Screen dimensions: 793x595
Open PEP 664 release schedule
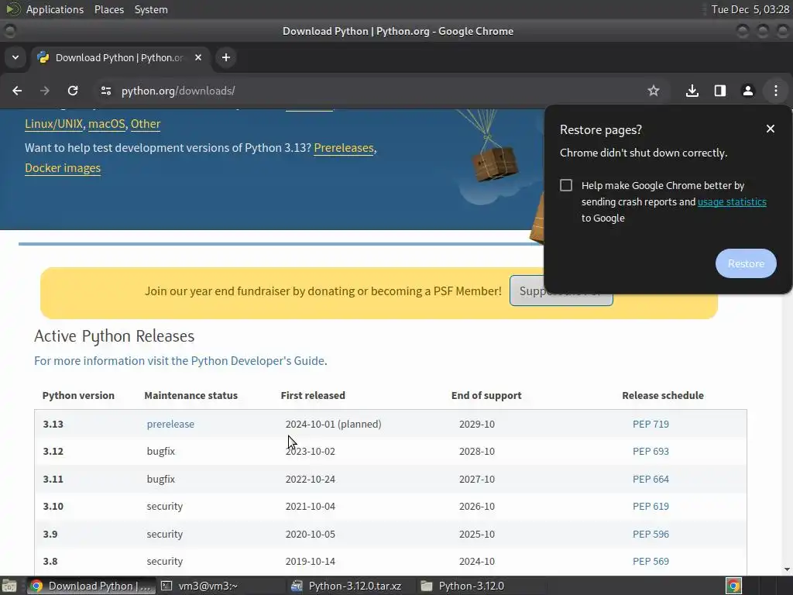point(651,479)
